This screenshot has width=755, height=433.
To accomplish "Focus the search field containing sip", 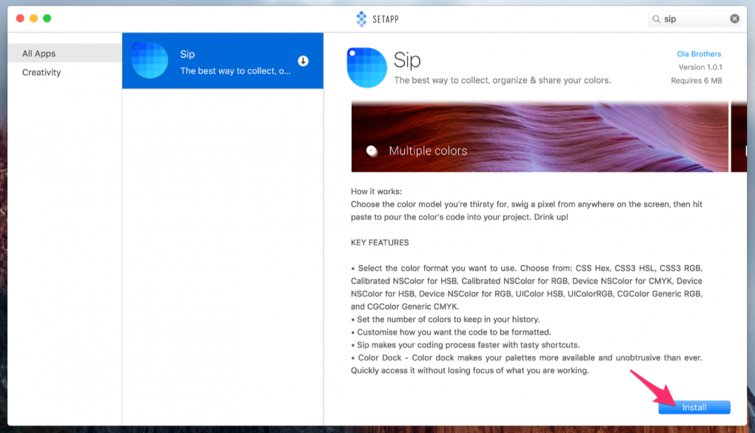I will 694,19.
